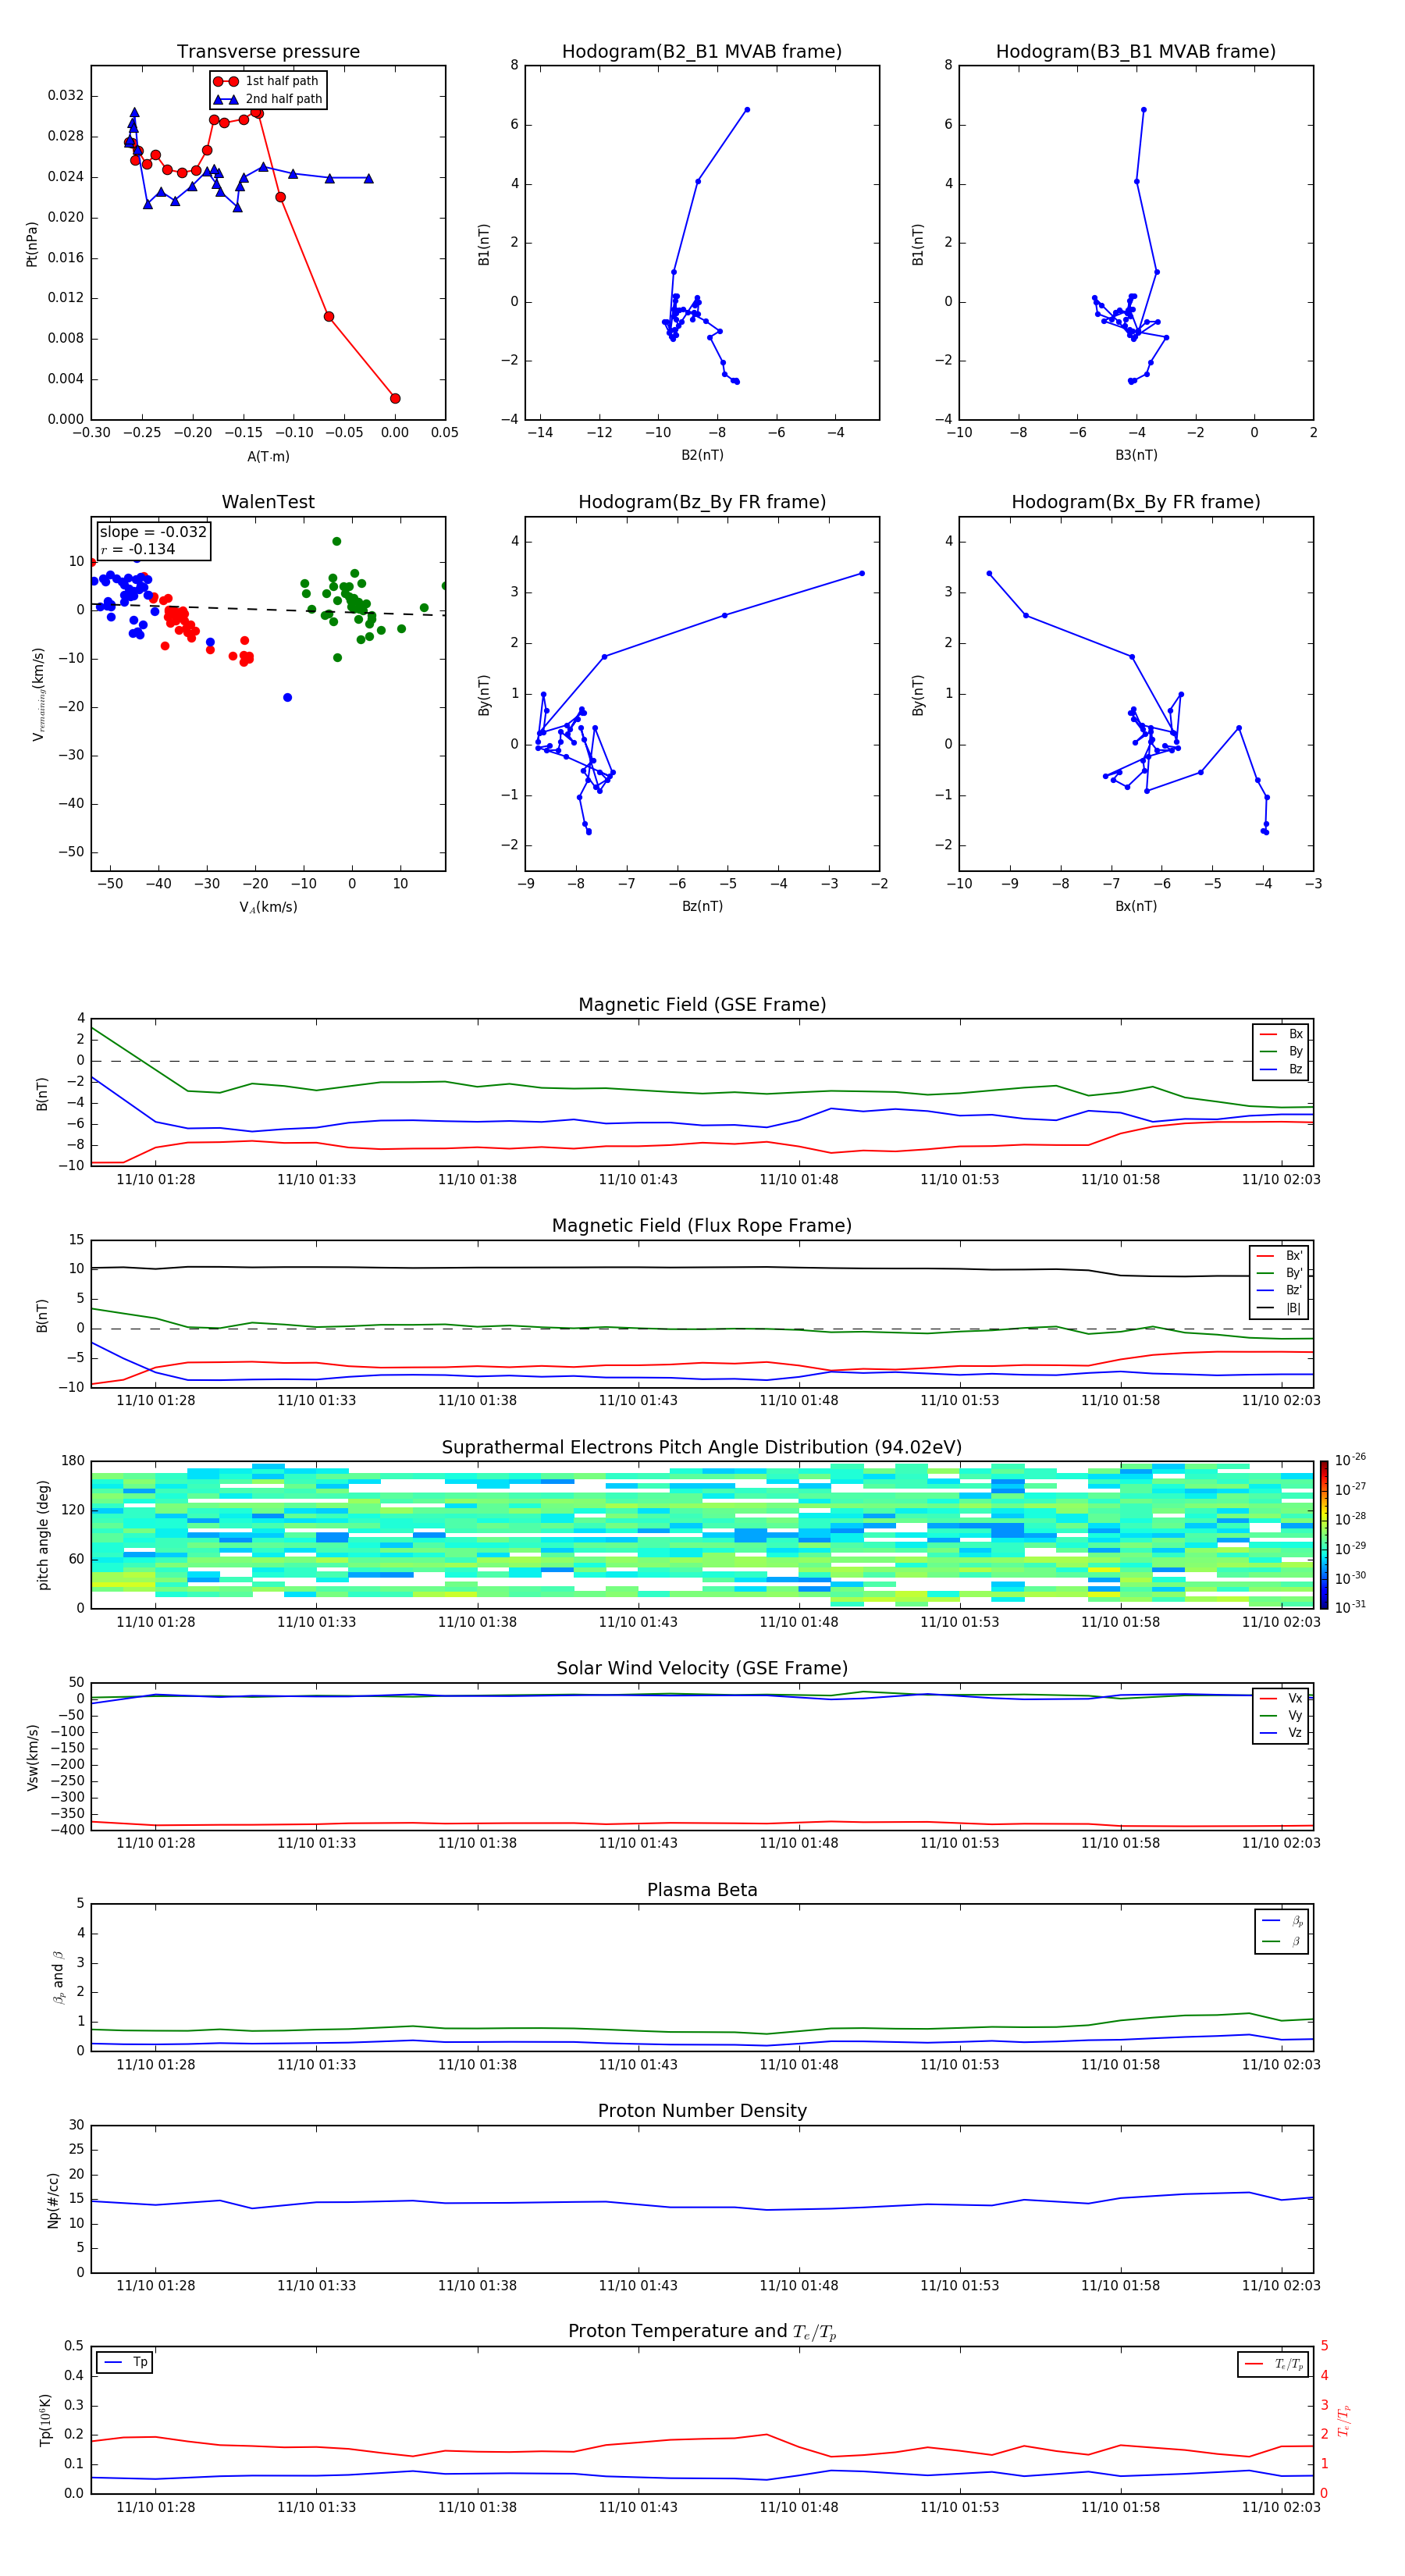Click the 'B2(nT)' x-axis label

[702, 455]
